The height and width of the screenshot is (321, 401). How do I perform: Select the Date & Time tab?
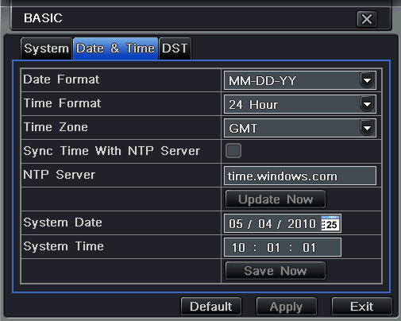click(x=115, y=48)
